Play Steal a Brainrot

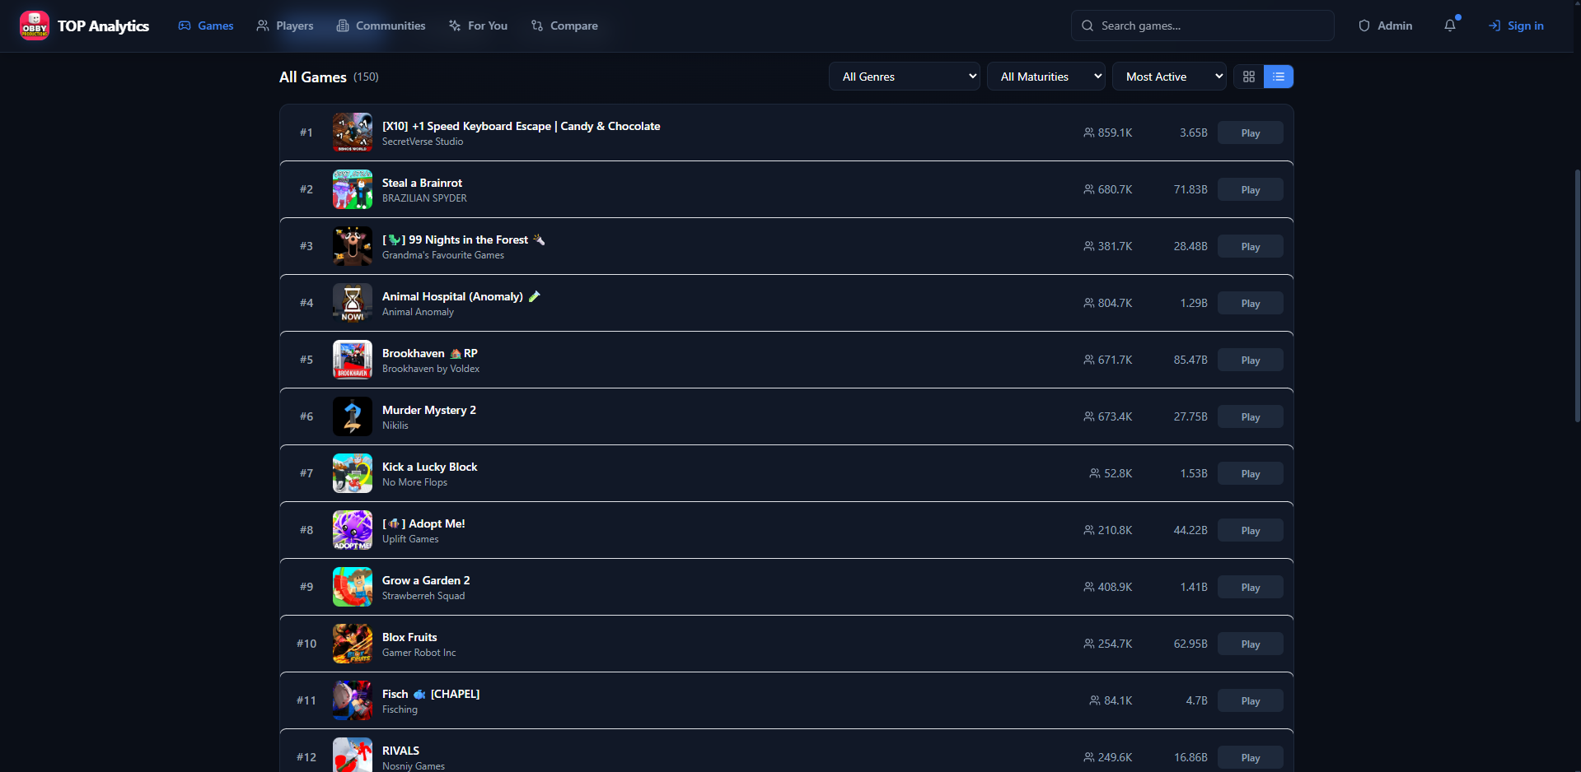1251,189
